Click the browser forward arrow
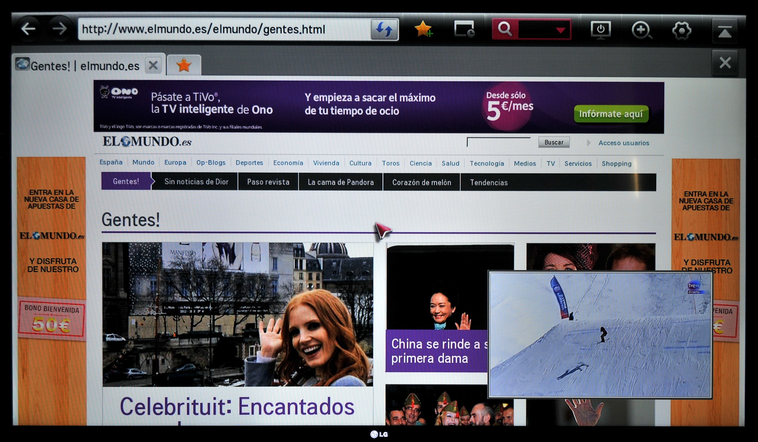This screenshot has width=758, height=442. pyautogui.click(x=60, y=29)
